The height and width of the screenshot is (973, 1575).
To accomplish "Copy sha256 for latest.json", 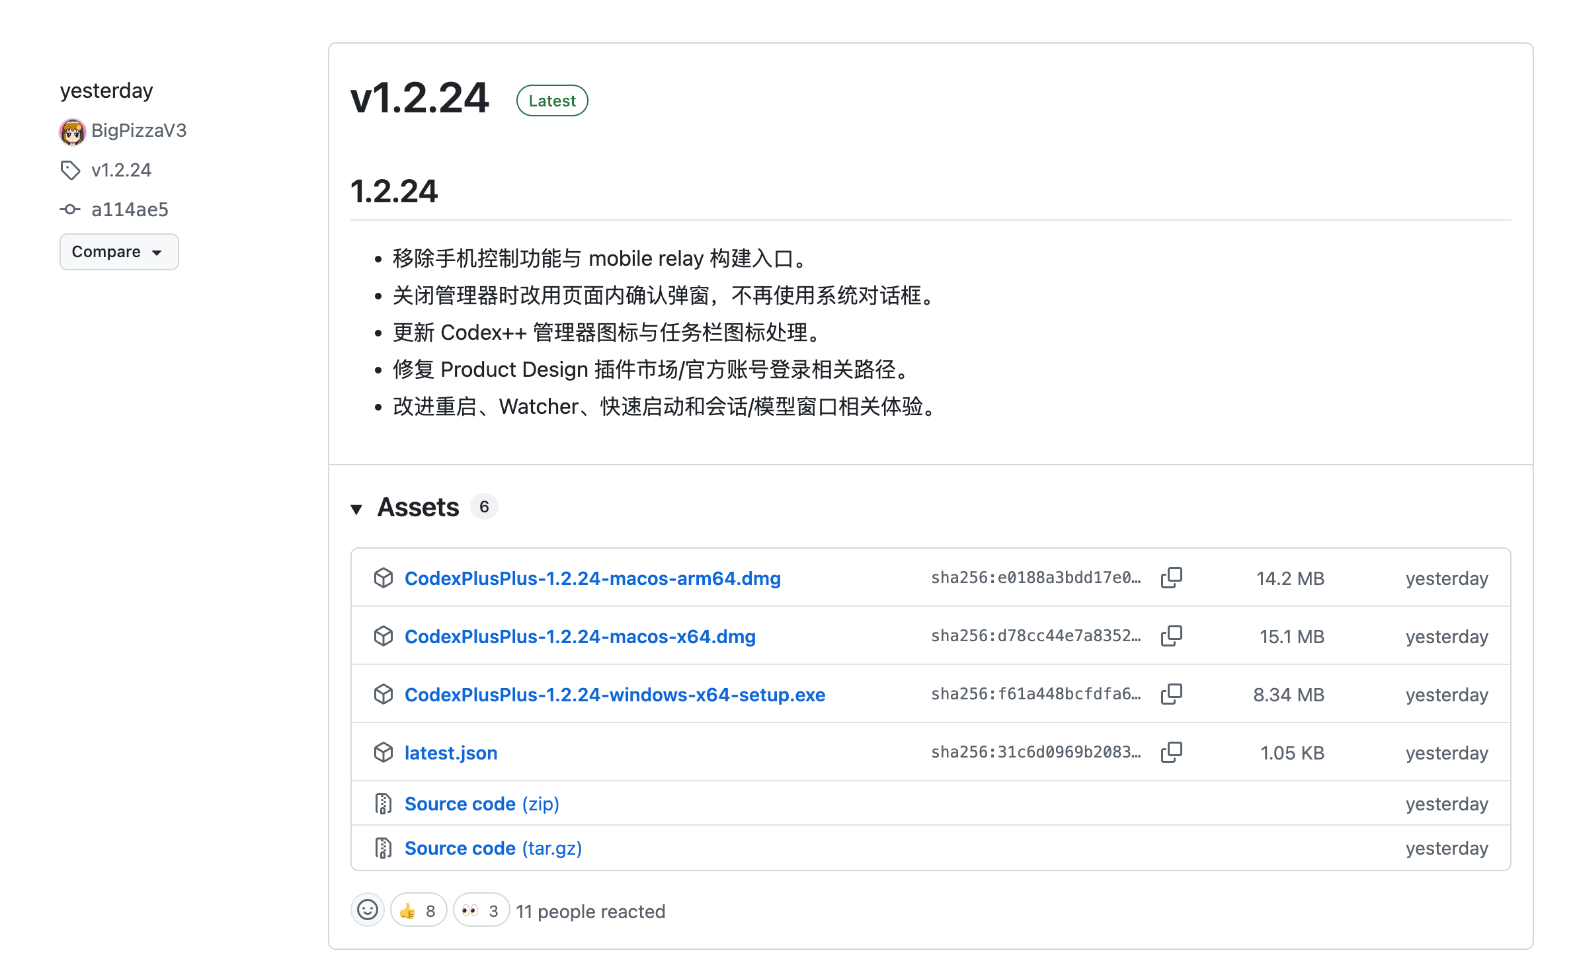I will [x=1172, y=752].
